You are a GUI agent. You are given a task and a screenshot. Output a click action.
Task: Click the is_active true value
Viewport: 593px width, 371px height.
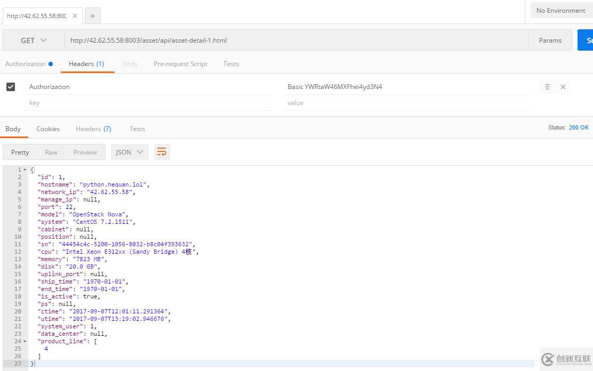tap(90, 296)
